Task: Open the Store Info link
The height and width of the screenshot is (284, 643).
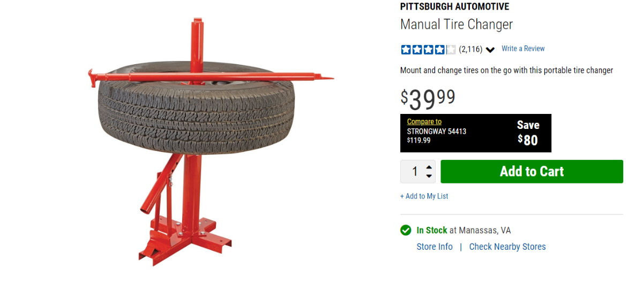Action: pos(435,247)
